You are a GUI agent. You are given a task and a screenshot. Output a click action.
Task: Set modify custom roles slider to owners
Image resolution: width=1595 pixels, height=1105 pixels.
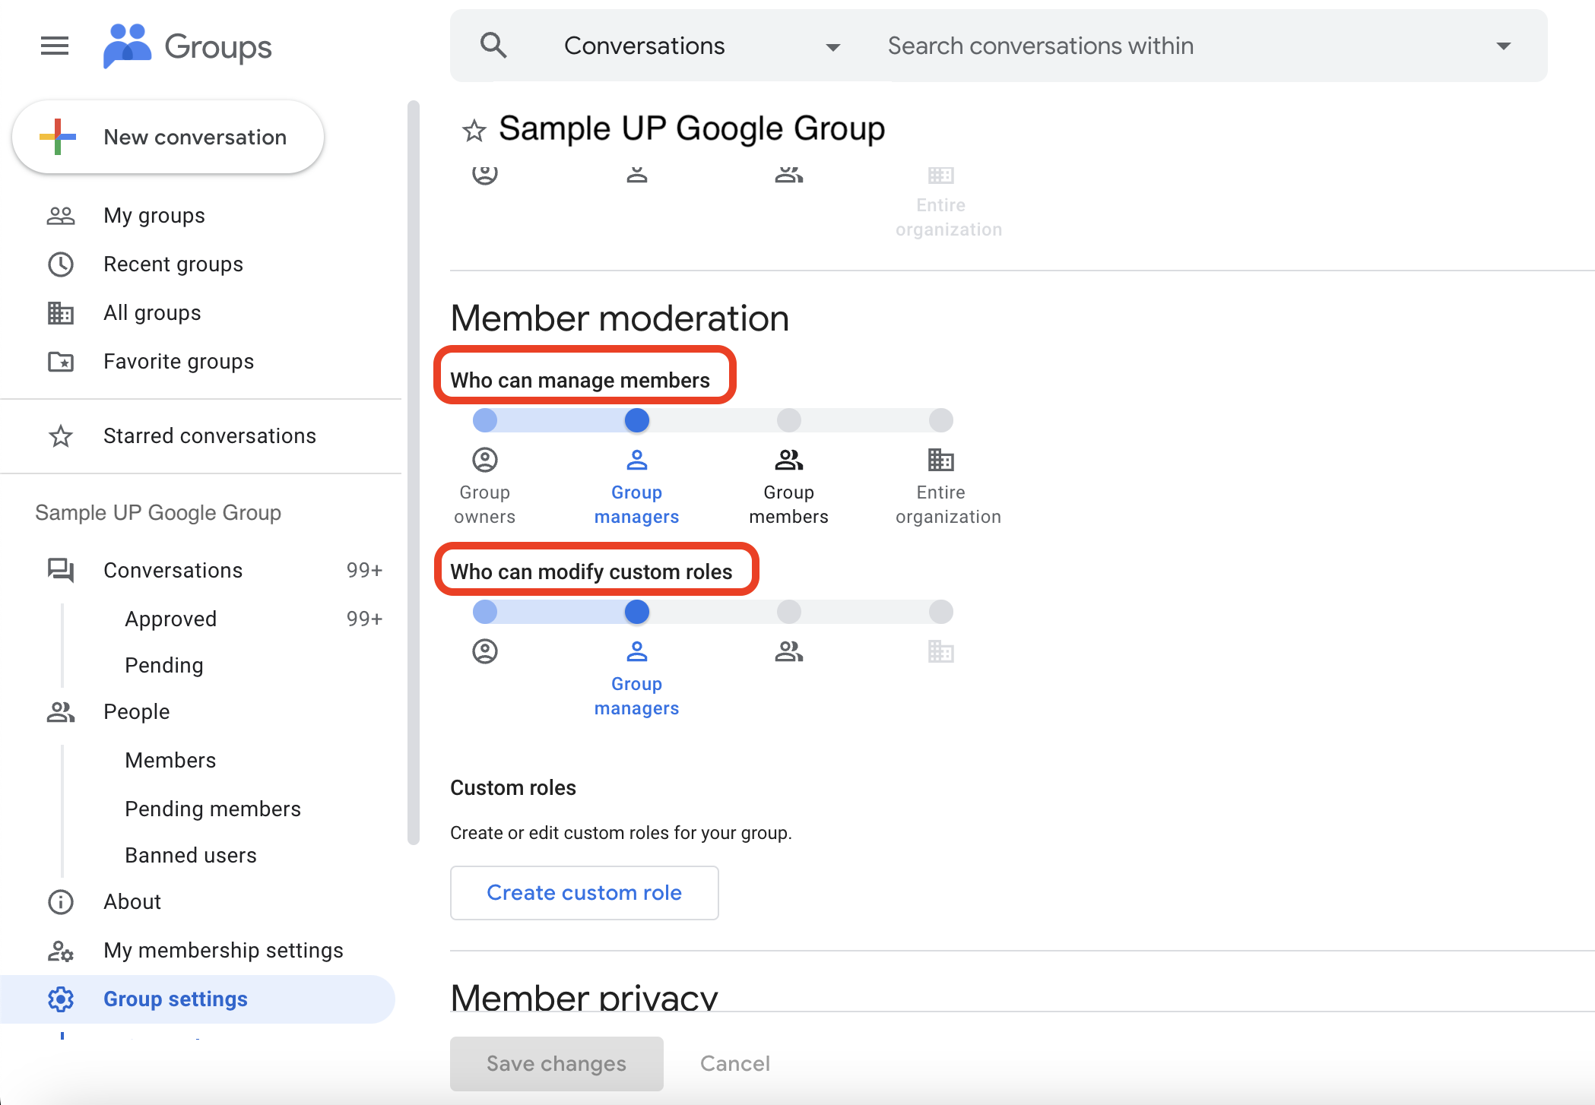[485, 612]
